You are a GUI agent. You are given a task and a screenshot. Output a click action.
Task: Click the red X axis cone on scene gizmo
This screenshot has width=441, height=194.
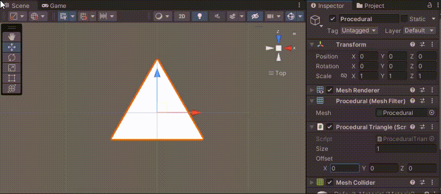click(288, 48)
